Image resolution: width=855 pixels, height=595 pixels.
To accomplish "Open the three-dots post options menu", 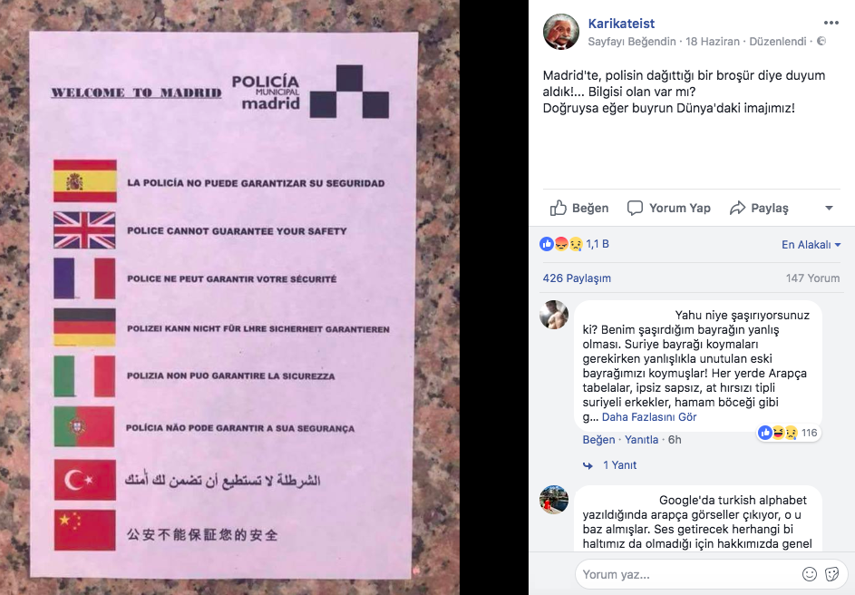I will [x=831, y=23].
